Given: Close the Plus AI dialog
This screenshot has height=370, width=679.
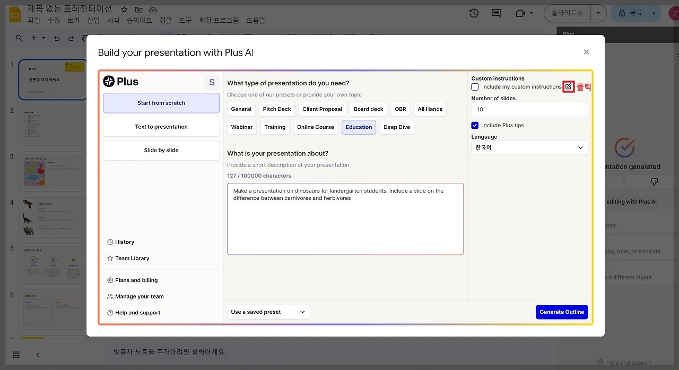Looking at the screenshot, I should [x=586, y=52].
